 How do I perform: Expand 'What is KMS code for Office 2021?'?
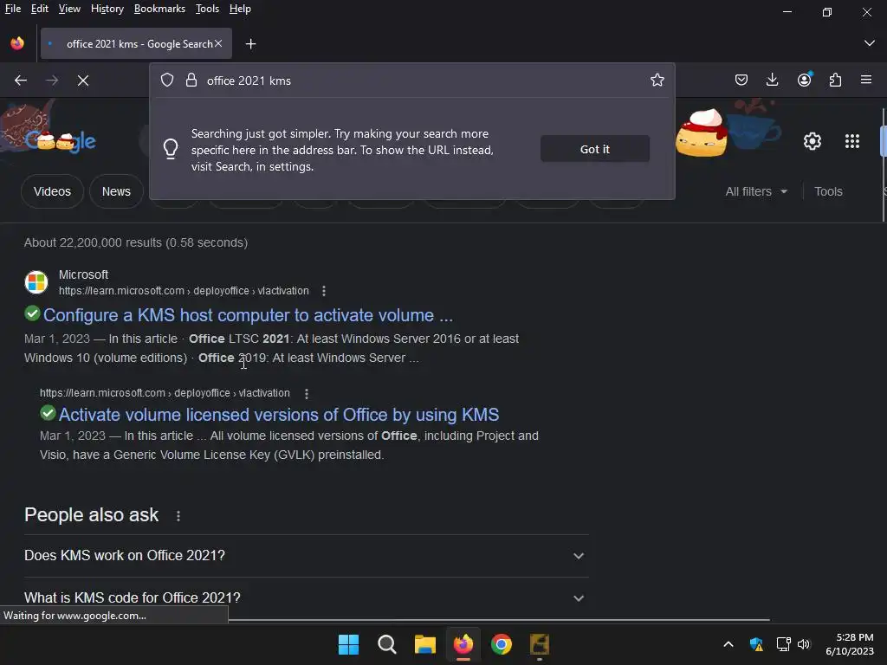coord(306,597)
